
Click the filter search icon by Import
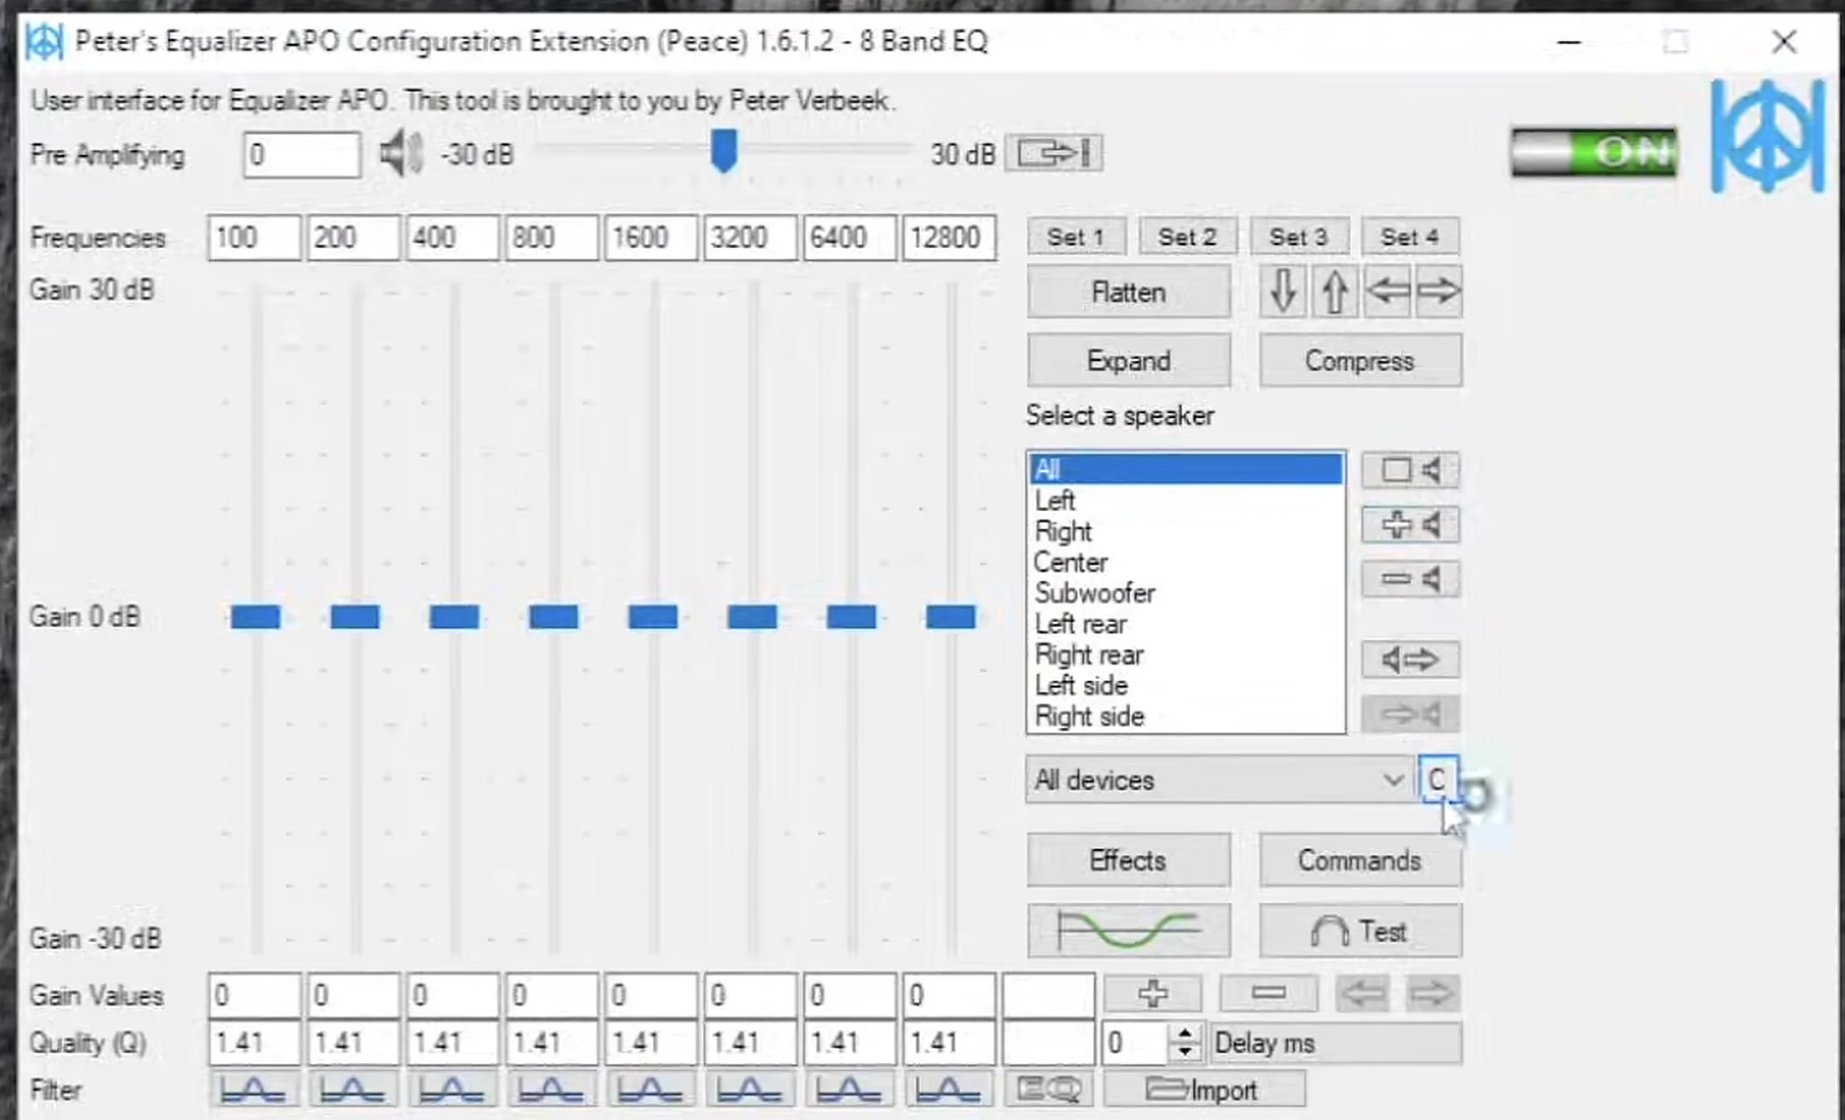coord(1049,1090)
